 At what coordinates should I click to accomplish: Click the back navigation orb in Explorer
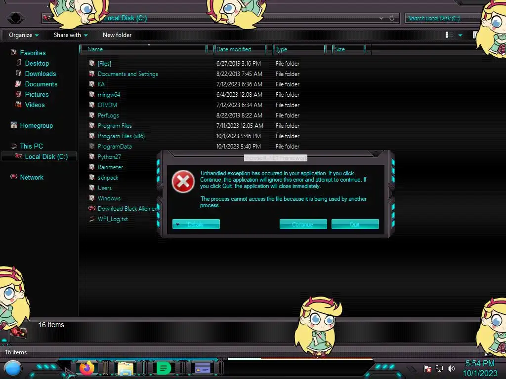point(15,17)
